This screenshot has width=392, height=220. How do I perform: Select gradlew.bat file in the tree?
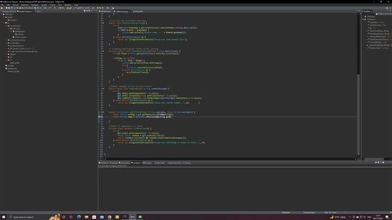tap(12, 68)
